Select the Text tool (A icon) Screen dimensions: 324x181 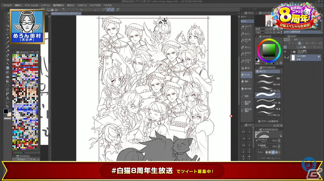8,98
